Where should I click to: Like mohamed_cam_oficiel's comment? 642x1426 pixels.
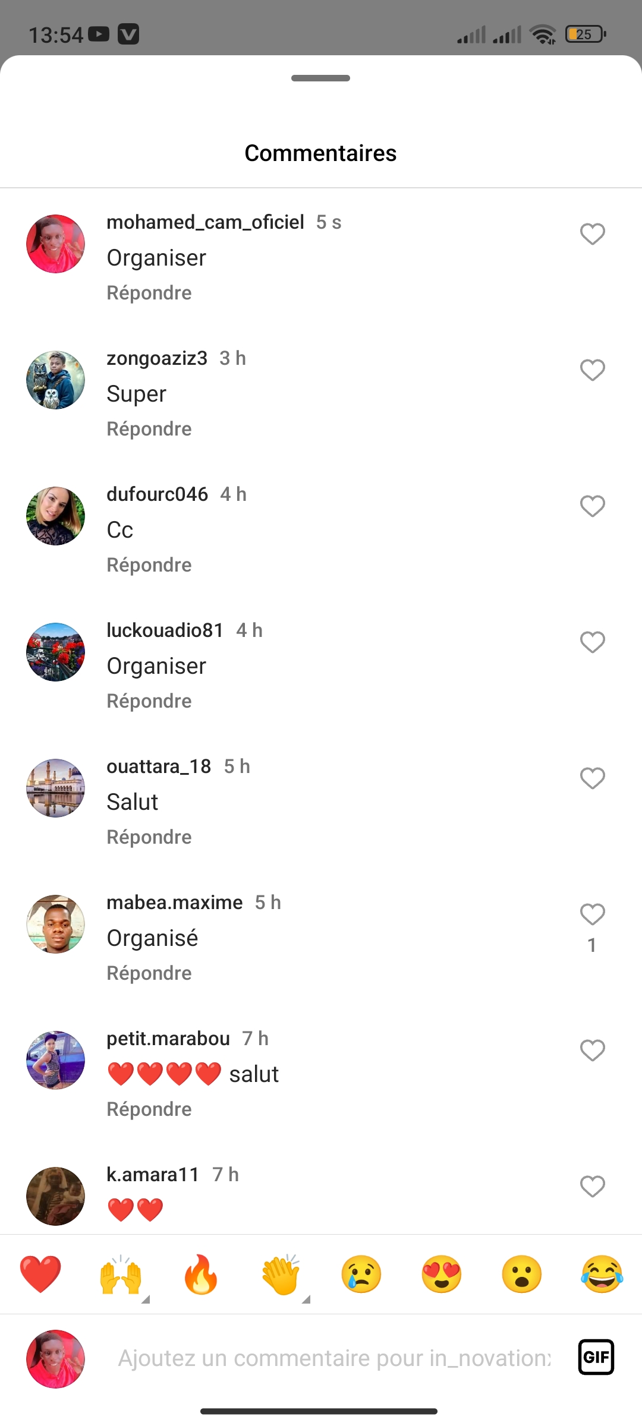(x=592, y=234)
